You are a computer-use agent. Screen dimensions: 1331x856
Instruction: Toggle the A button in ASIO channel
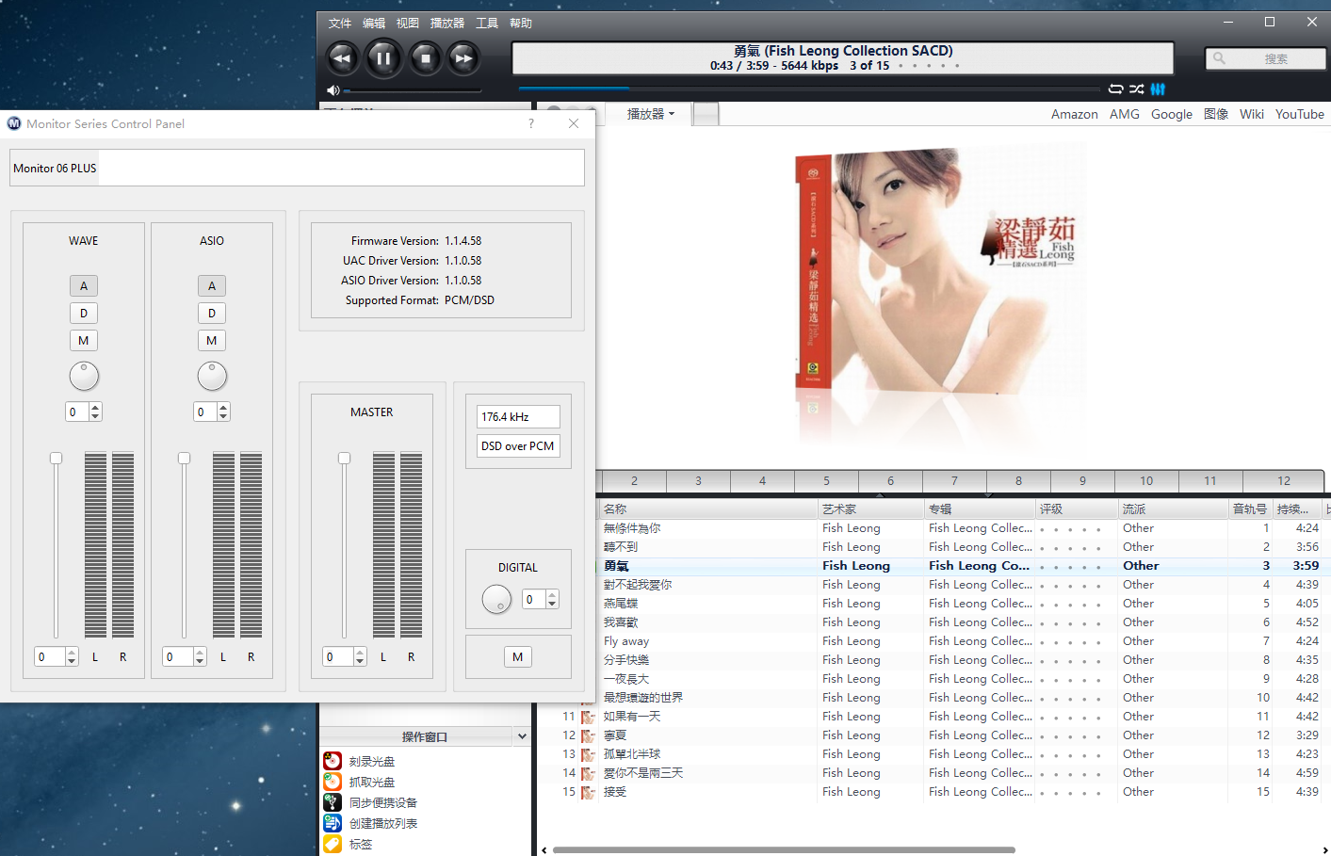[212, 286]
